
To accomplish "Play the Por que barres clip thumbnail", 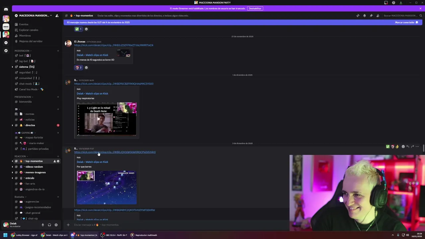I will (107, 188).
